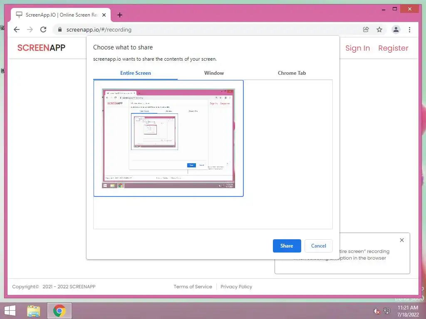
Task: Open the share page icon in address bar
Action: [x=366, y=29]
